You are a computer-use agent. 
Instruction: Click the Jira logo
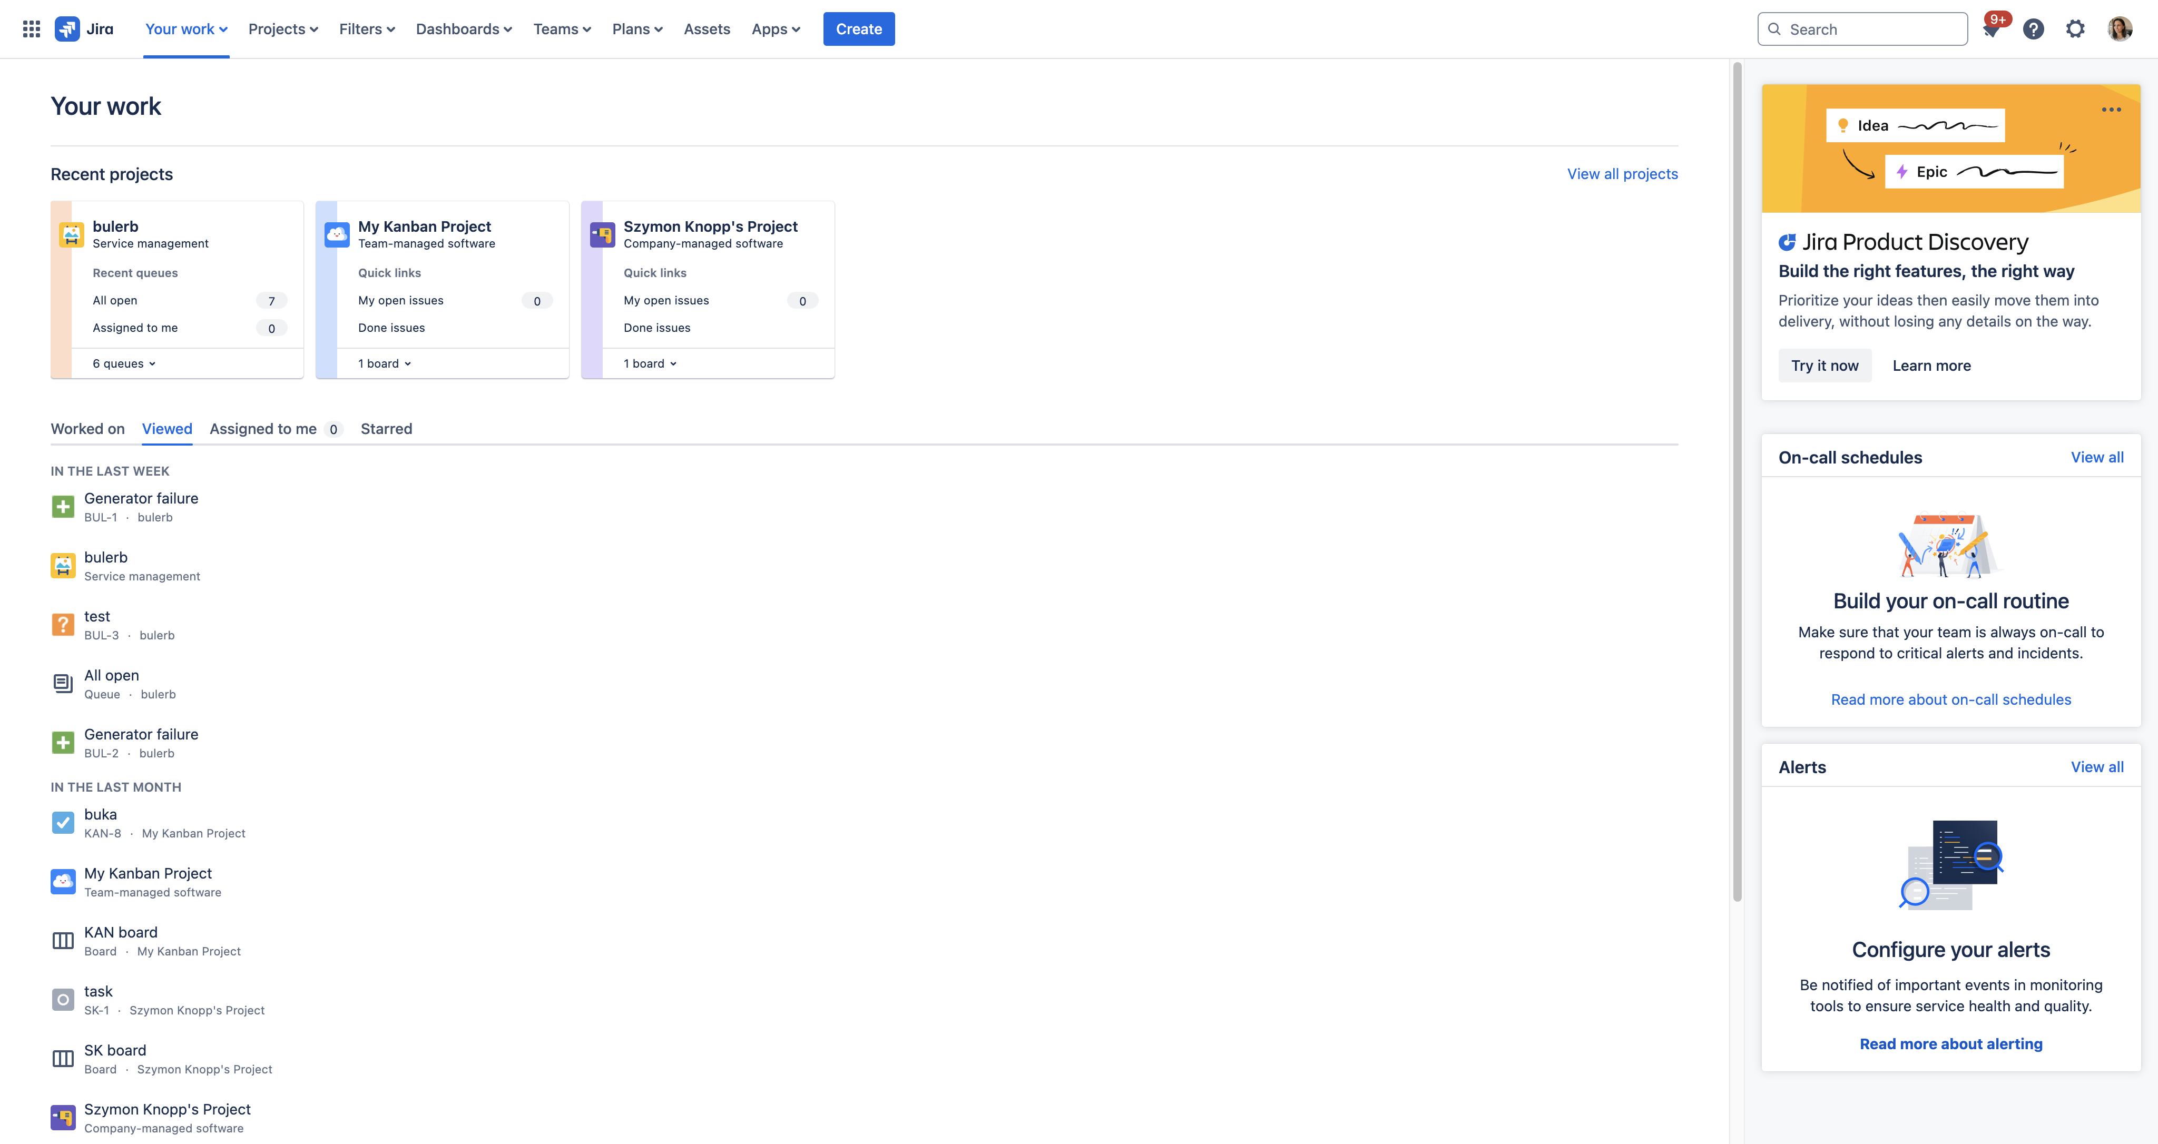(84, 29)
